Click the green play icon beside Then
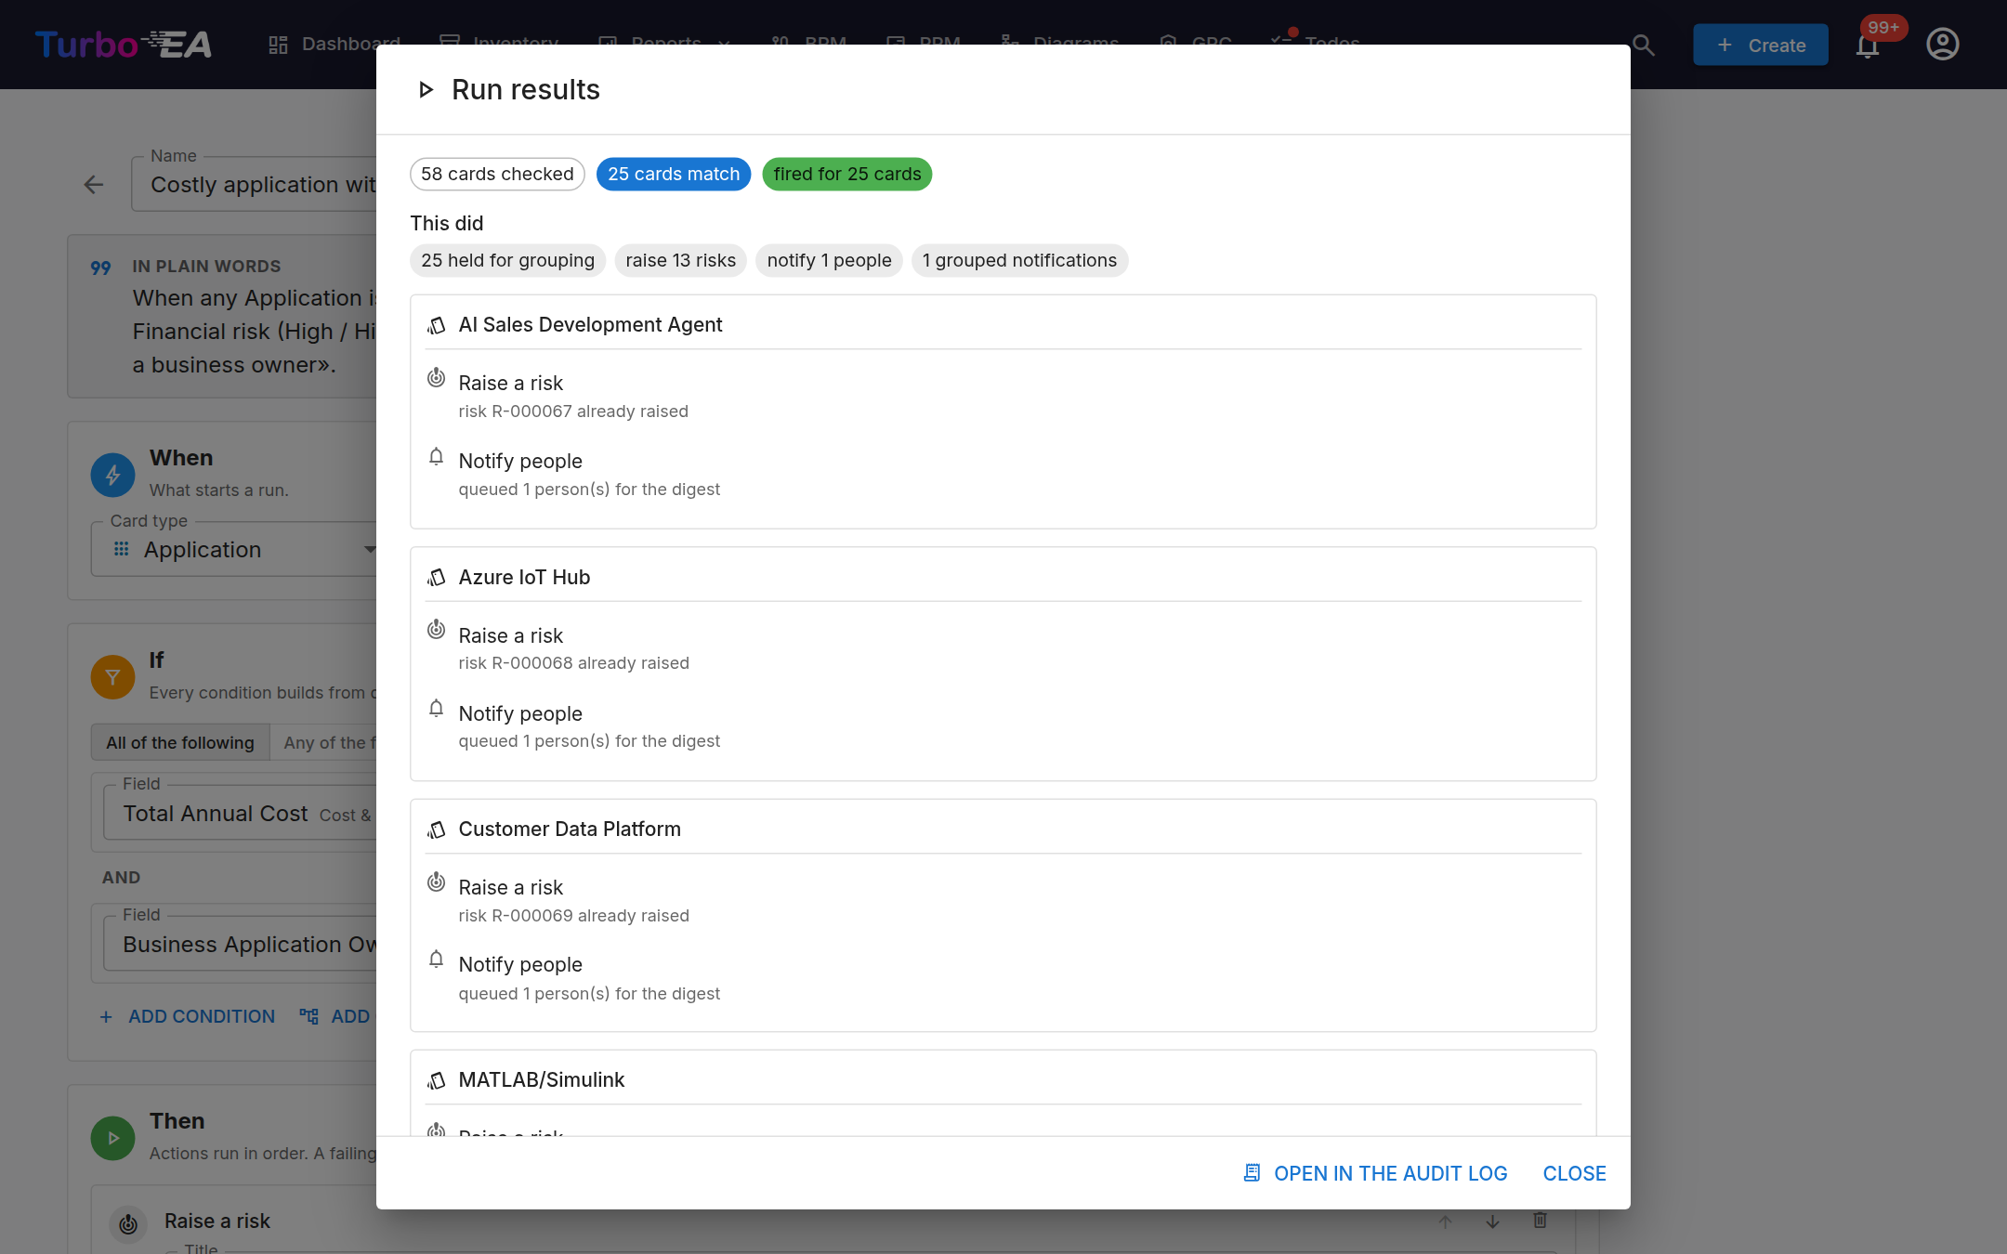The width and height of the screenshot is (2007, 1254). click(112, 1138)
